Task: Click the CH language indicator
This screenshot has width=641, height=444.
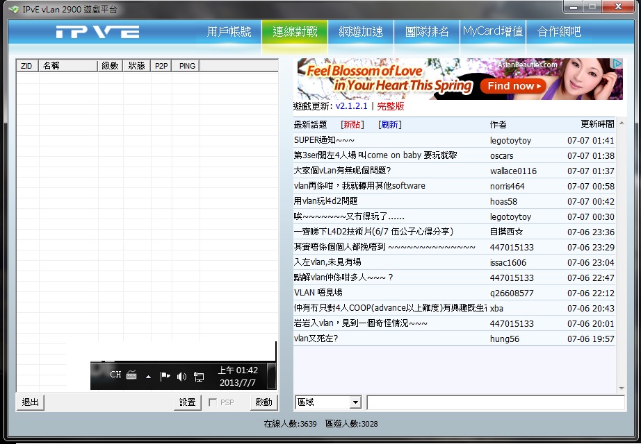Action: pyautogui.click(x=115, y=374)
